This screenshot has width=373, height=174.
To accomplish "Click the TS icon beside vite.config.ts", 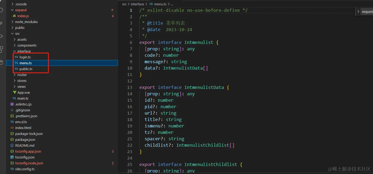I will 12,169.
